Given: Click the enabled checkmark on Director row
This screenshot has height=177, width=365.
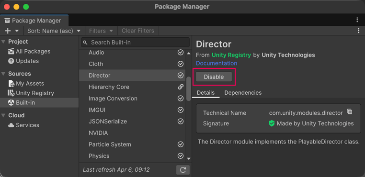Looking at the screenshot, I should point(181,76).
